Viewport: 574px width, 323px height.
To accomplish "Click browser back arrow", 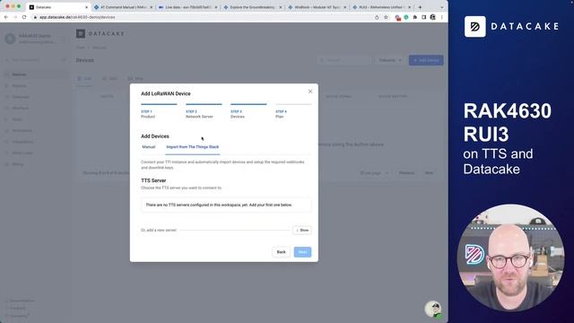I will (6, 17).
